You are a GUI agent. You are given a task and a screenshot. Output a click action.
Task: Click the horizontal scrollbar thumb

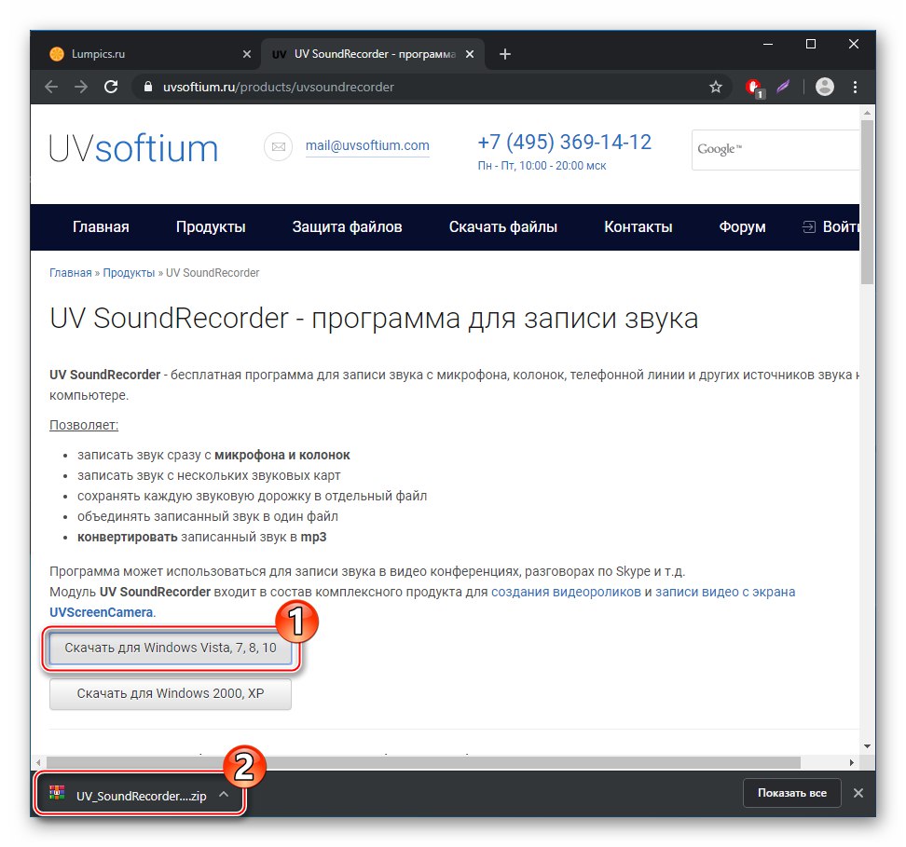pos(423,762)
